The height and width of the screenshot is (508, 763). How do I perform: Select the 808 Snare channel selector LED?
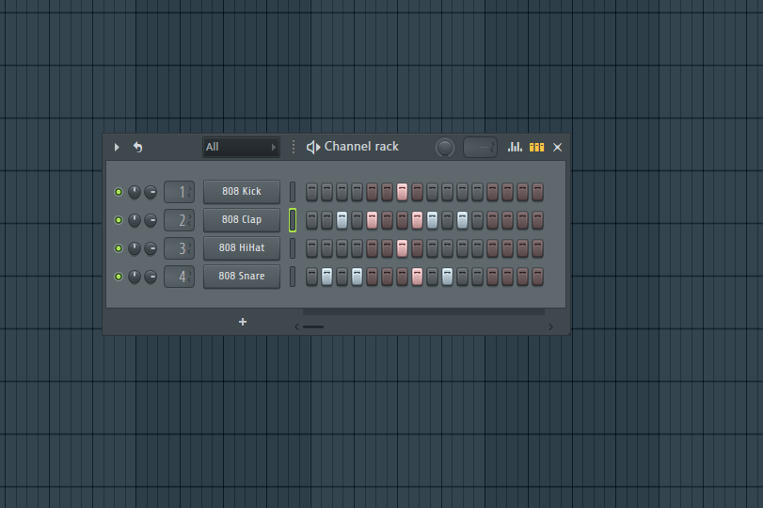[293, 277]
